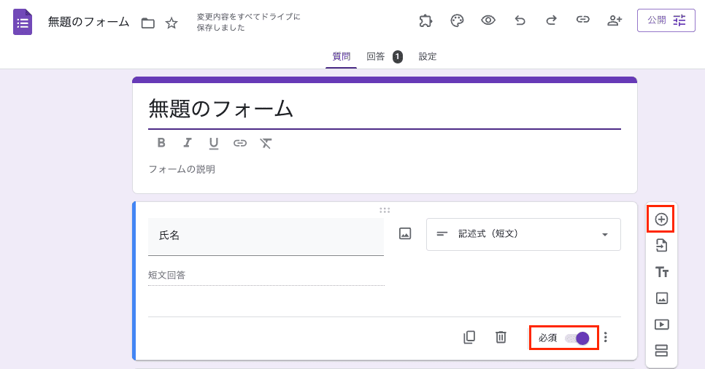Delete the 氏名 question with the trash icon
This screenshot has height=369, width=705.
coord(501,337)
